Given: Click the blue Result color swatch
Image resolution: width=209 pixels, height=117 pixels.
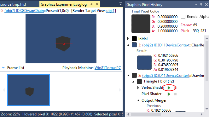Looking at the screenshot, I should (x=144, y=62).
